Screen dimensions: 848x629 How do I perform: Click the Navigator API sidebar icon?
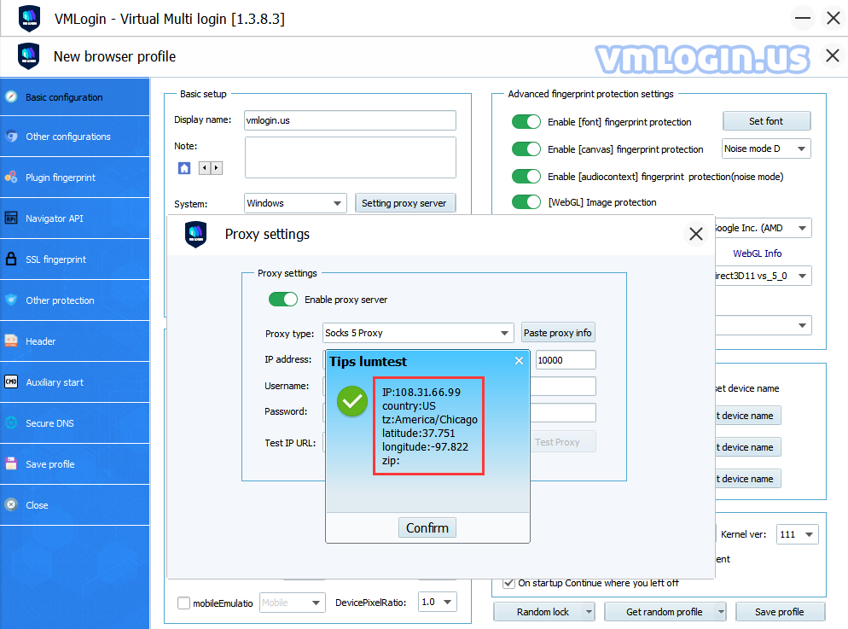[11, 218]
